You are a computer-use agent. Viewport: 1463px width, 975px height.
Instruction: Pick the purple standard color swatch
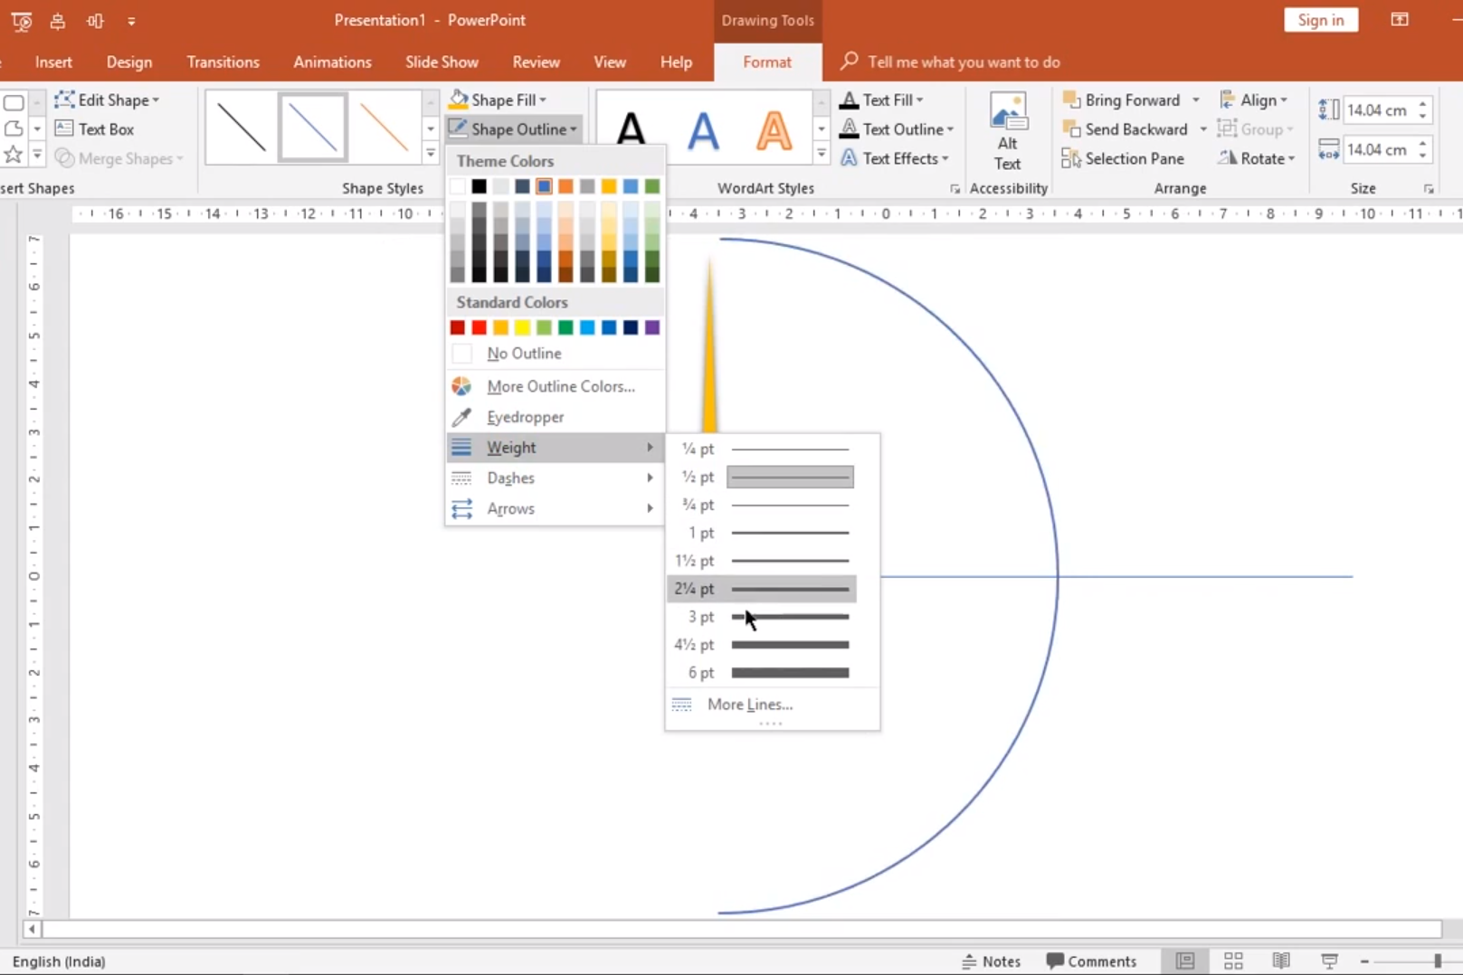pos(652,327)
